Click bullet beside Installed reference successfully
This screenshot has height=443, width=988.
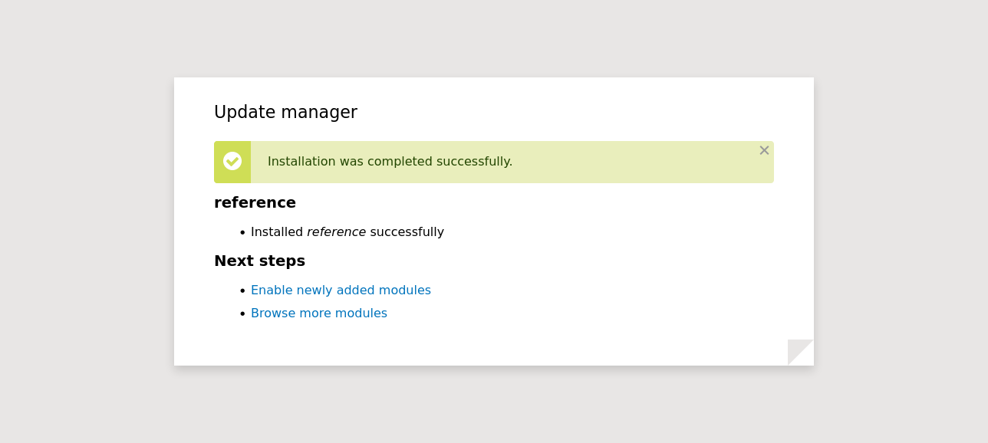click(x=242, y=233)
